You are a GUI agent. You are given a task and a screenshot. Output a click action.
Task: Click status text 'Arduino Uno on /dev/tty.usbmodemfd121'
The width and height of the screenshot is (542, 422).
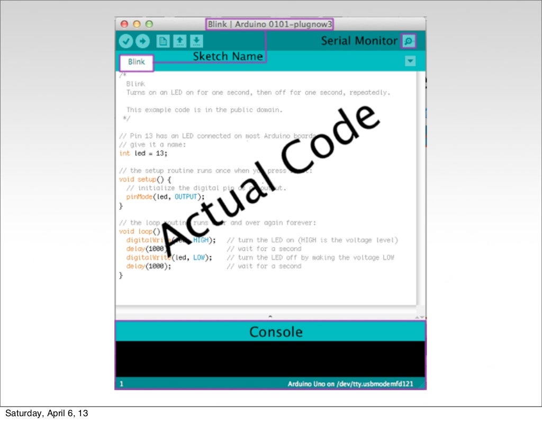coord(350,383)
